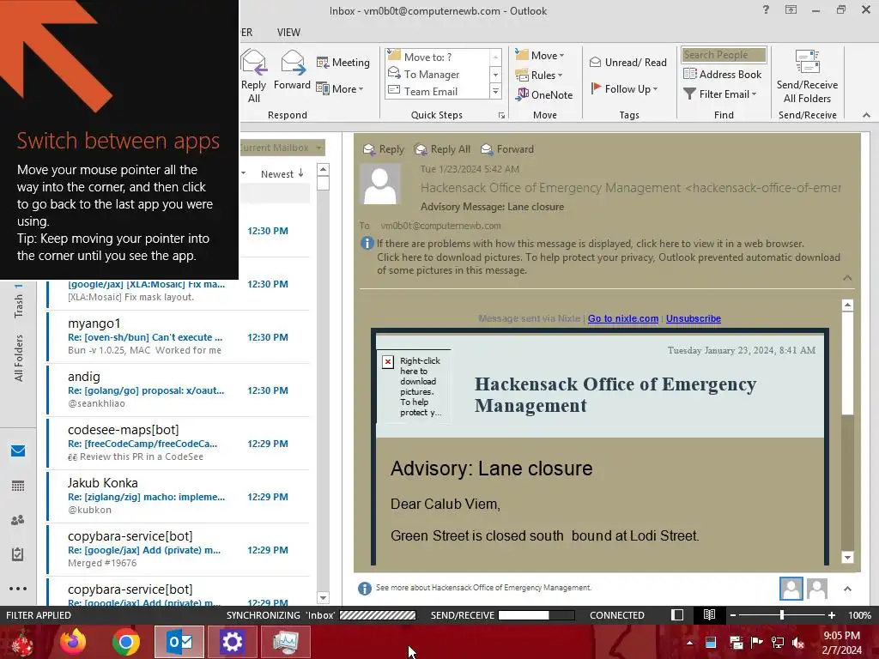Screen dimensions: 879x659
Task: Open the copybara-service[bot] Merged #19676 email
Action: 179,549
